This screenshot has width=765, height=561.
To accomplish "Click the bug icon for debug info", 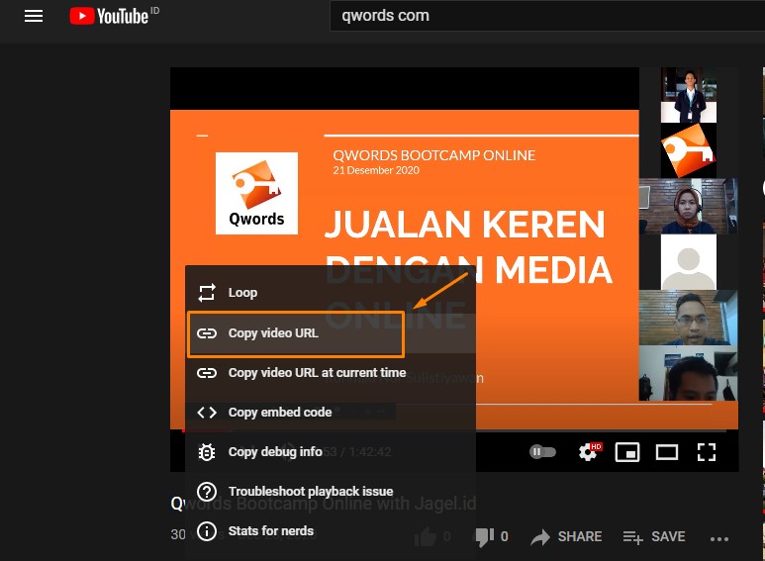I will pos(207,452).
